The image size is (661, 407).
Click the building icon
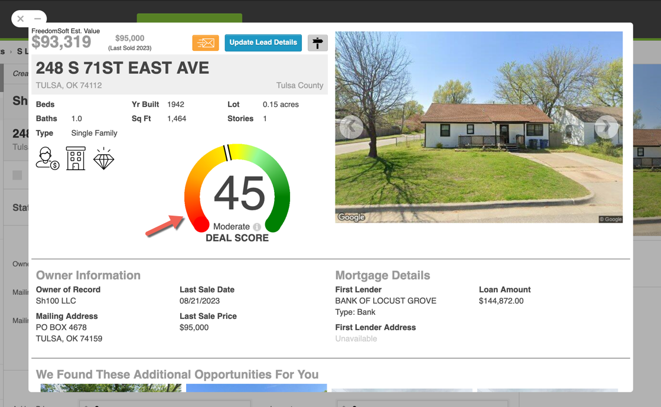pos(76,158)
